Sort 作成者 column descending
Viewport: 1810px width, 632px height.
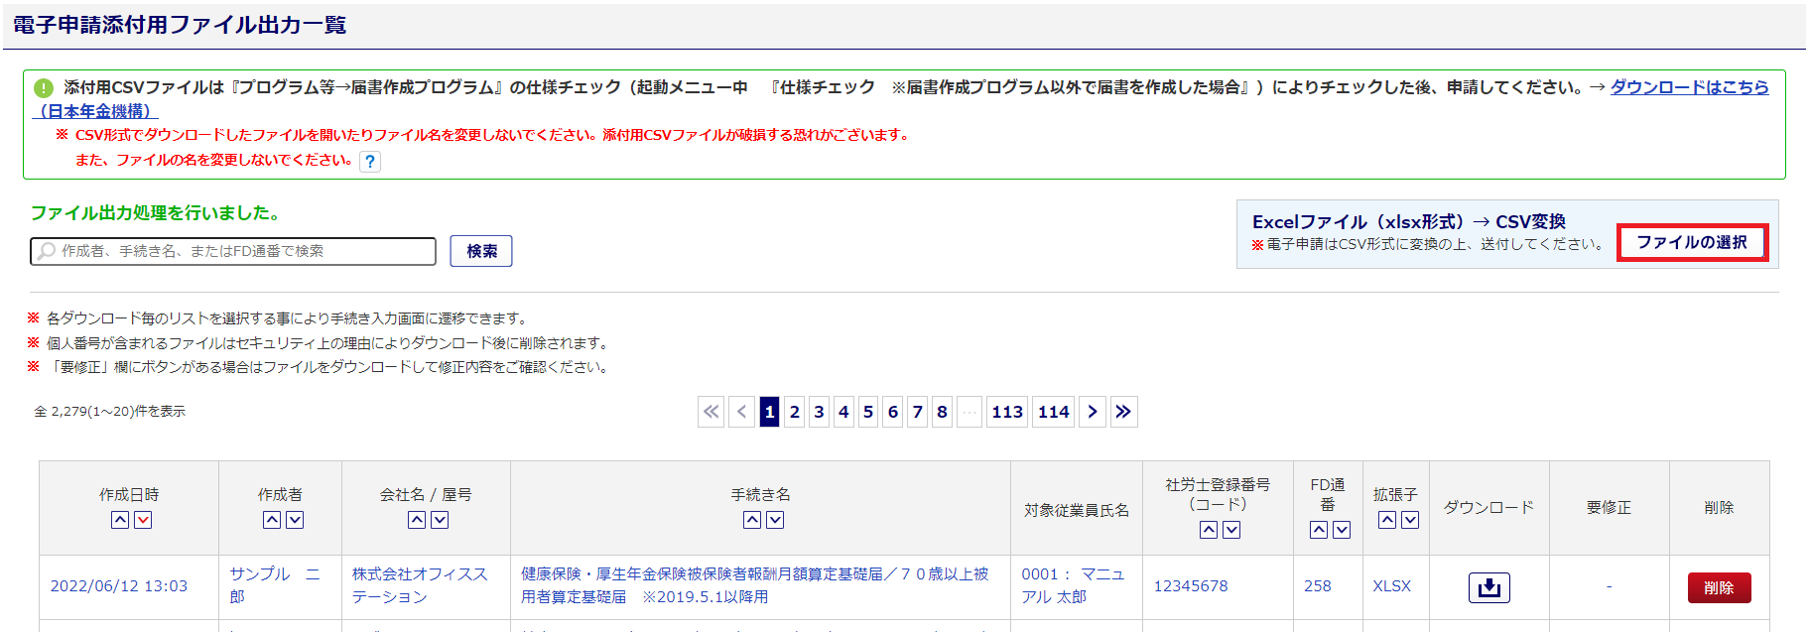pyautogui.click(x=295, y=520)
